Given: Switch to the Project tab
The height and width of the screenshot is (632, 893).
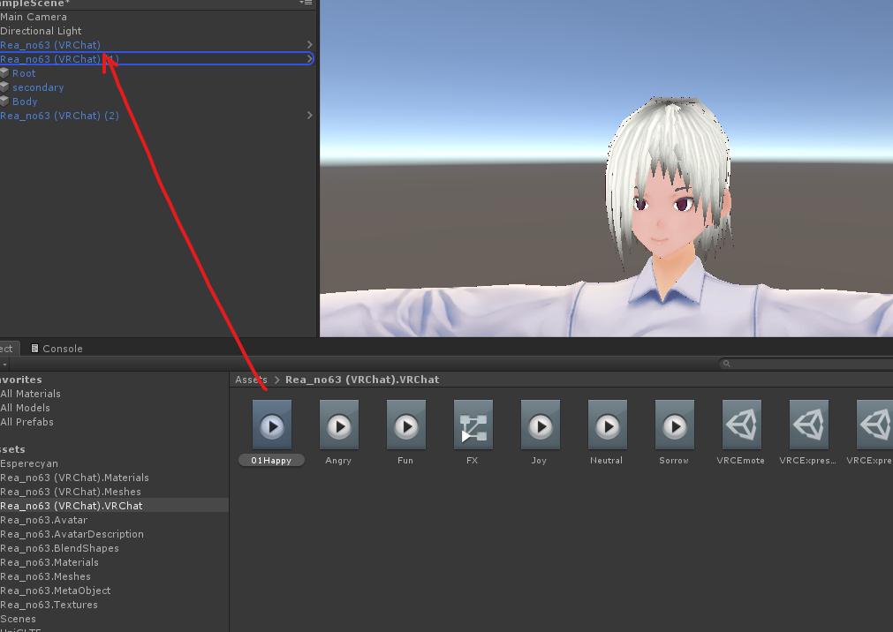Looking at the screenshot, I should (8, 349).
